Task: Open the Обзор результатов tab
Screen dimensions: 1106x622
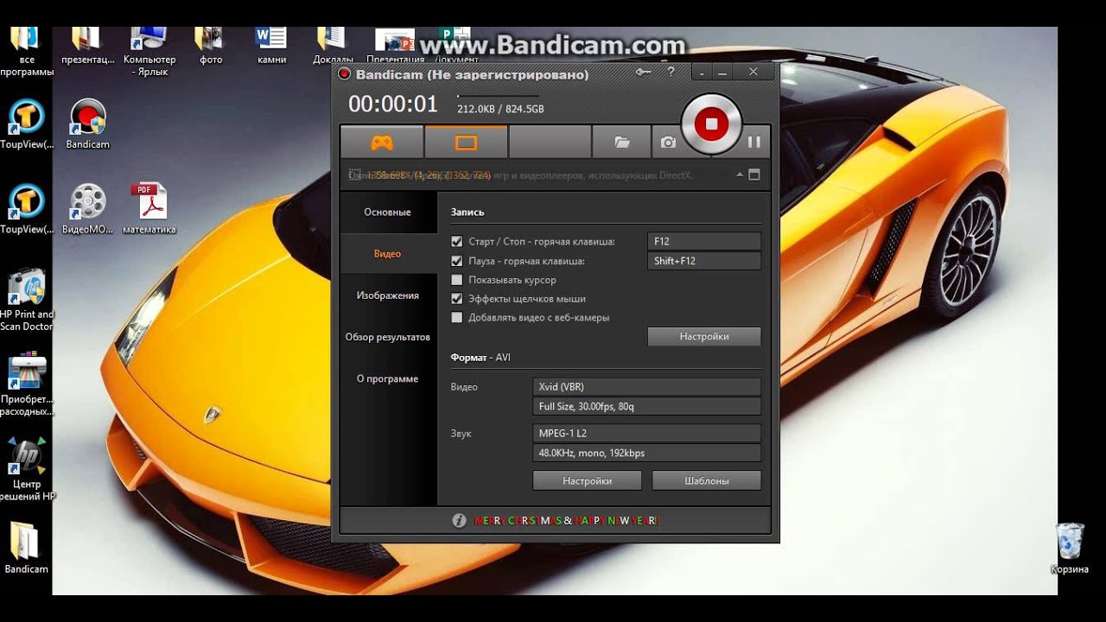Action: (388, 337)
